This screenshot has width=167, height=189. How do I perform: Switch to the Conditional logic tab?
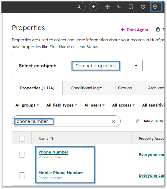pyautogui.click(x=86, y=88)
